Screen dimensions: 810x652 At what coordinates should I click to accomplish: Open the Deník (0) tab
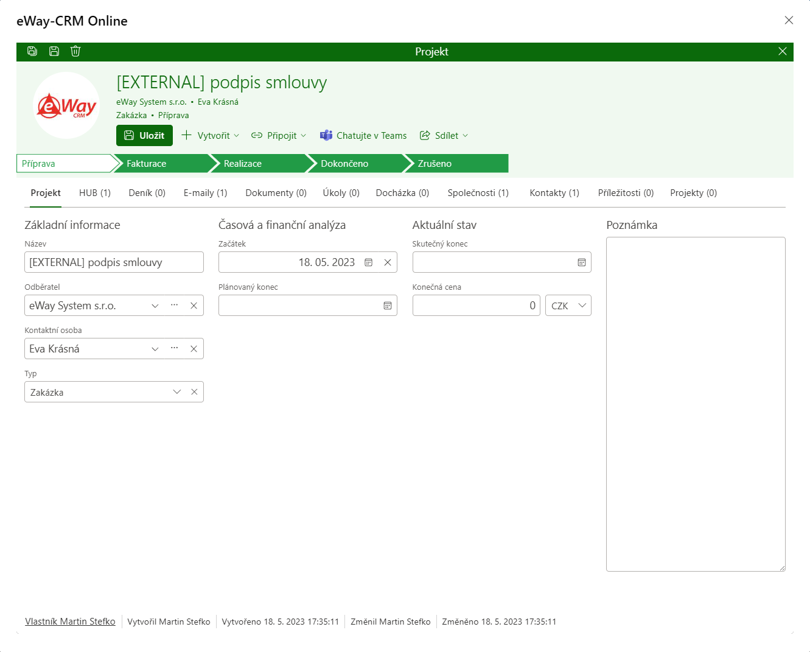(x=147, y=192)
